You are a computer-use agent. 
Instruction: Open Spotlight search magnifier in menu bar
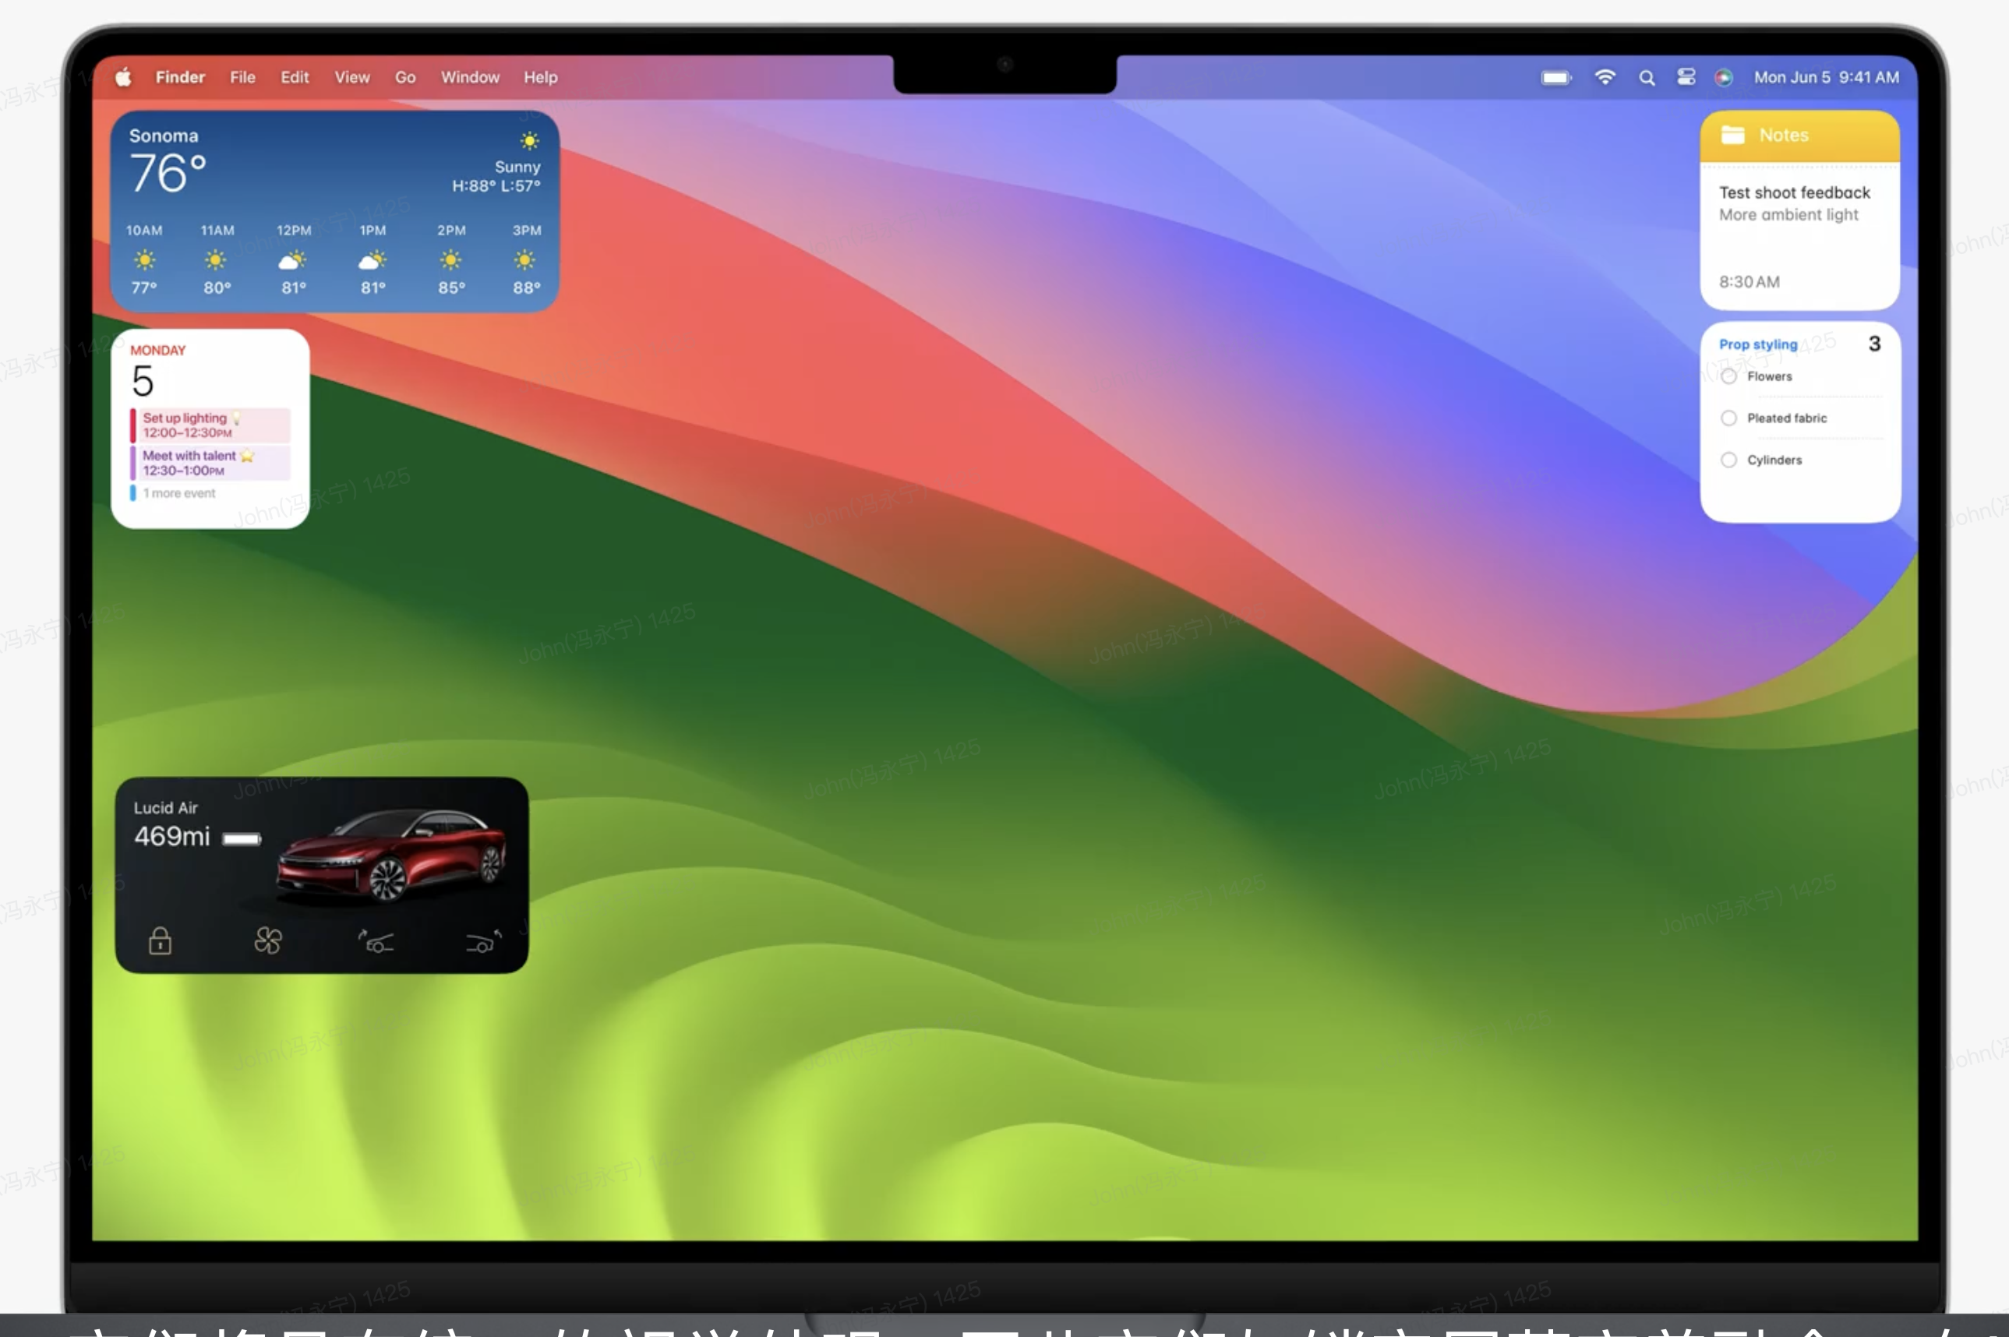[1647, 78]
